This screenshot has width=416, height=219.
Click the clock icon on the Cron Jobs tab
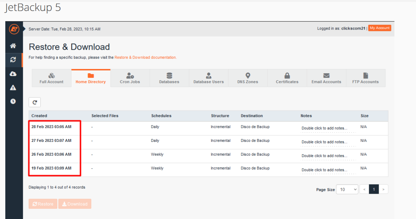(130, 75)
